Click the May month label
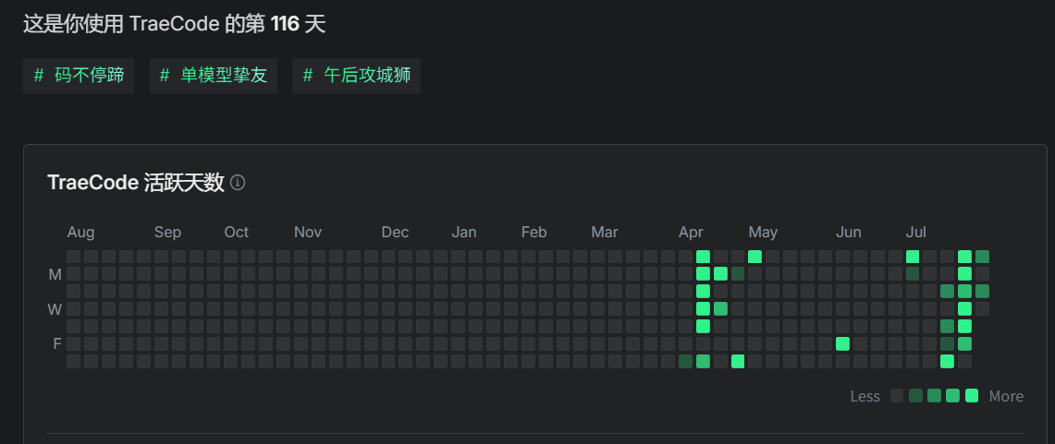This screenshot has height=444, width=1055. coord(763,233)
